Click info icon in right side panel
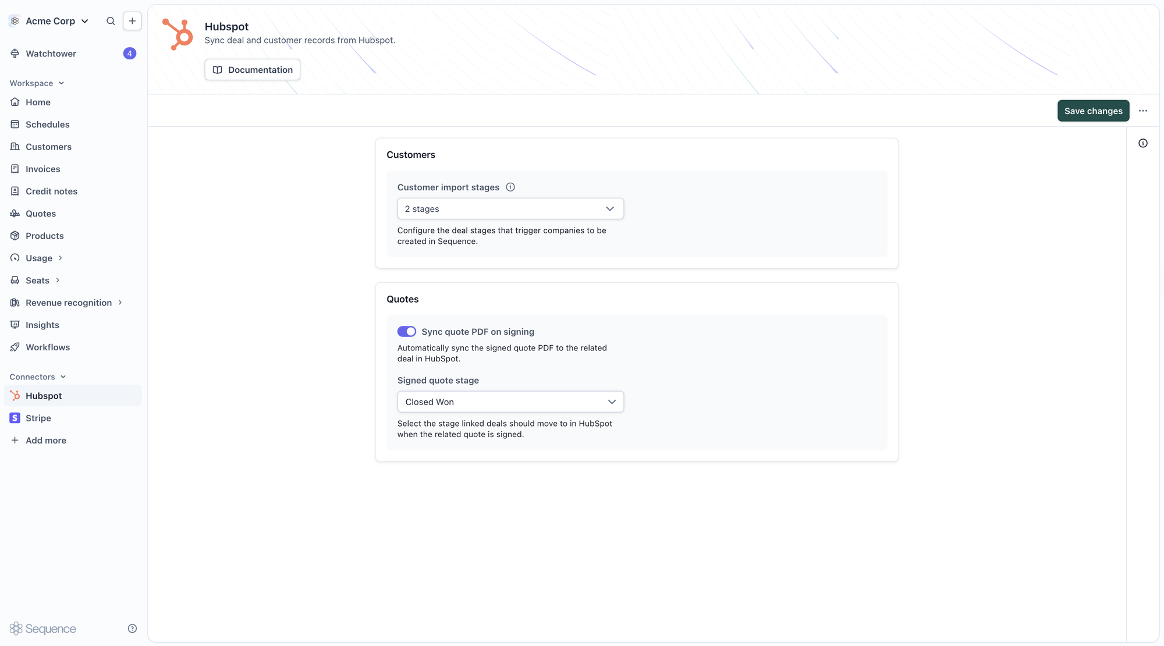Screen dimensions: 1164x646 [x=1143, y=143]
